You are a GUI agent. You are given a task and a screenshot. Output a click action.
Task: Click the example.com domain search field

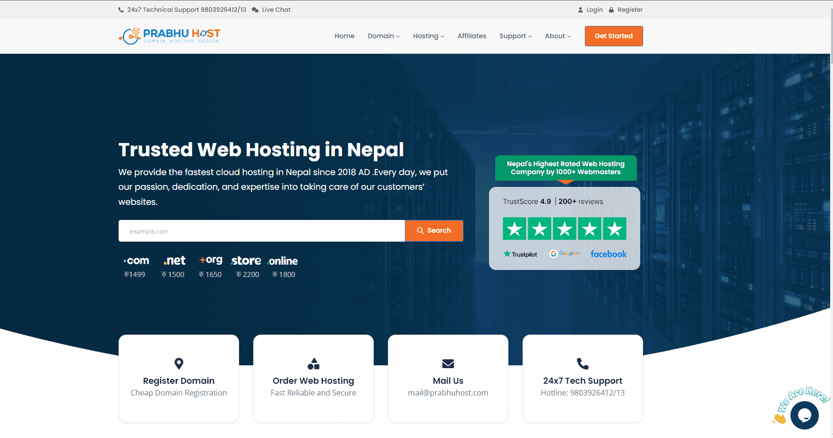262,231
